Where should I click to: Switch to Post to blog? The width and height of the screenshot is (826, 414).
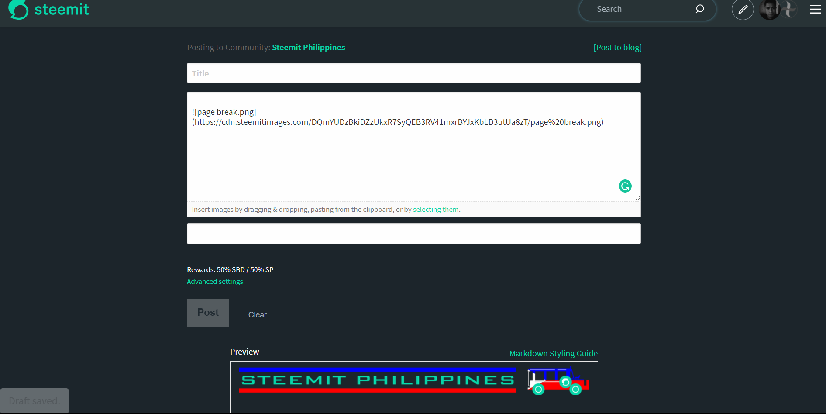tap(617, 47)
